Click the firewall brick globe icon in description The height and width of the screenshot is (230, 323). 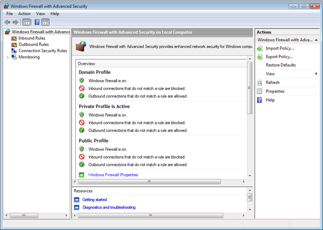(x=81, y=46)
